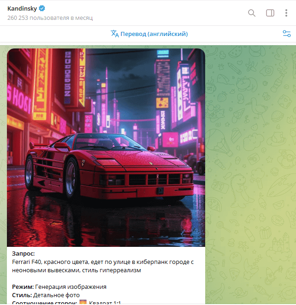
Task: Click the 260 253 пользователя в месяц subtitle
Action: pos(50,18)
